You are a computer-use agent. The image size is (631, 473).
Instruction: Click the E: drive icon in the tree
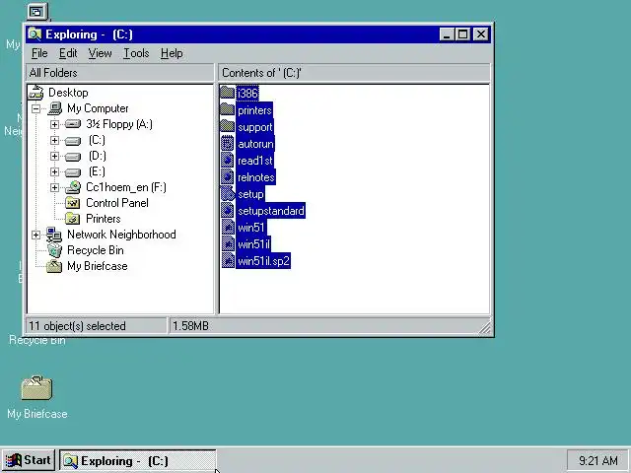73,171
